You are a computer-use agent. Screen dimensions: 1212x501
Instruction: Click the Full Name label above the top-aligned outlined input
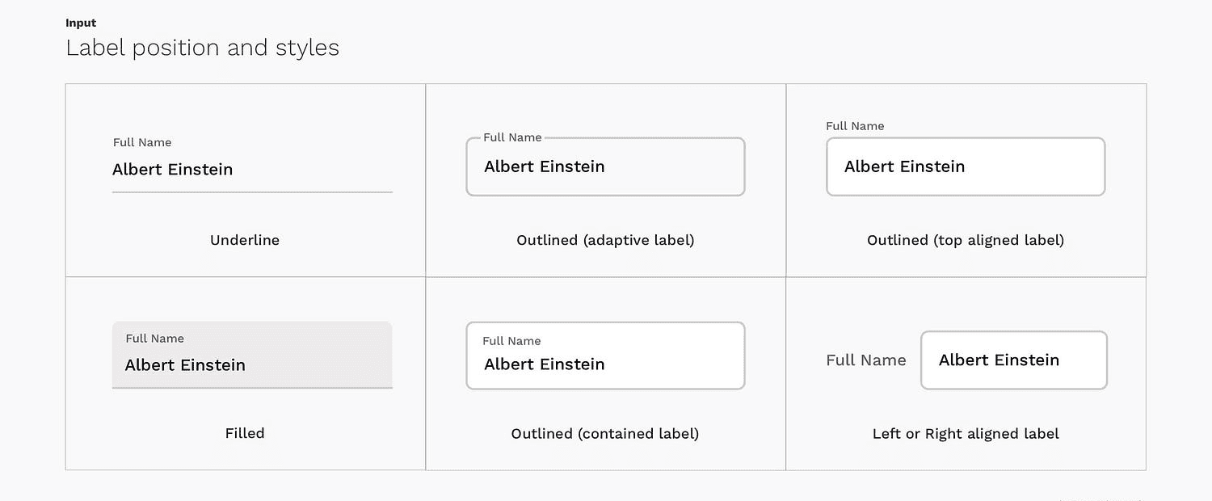(855, 126)
